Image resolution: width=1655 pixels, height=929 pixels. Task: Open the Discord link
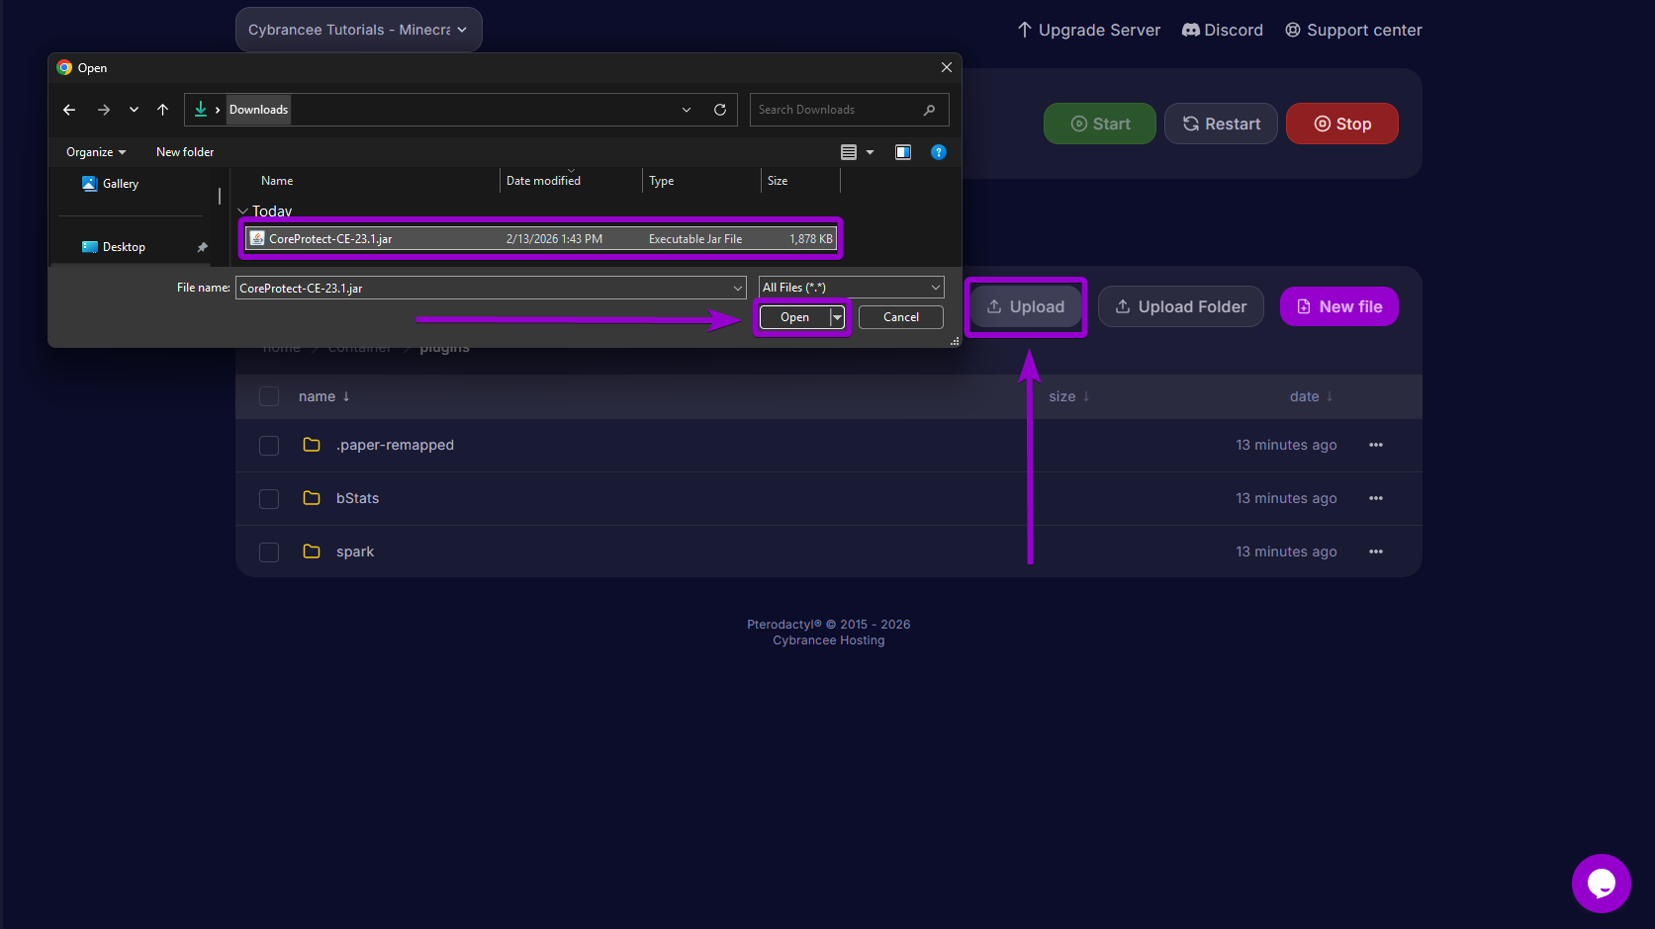(x=1223, y=30)
